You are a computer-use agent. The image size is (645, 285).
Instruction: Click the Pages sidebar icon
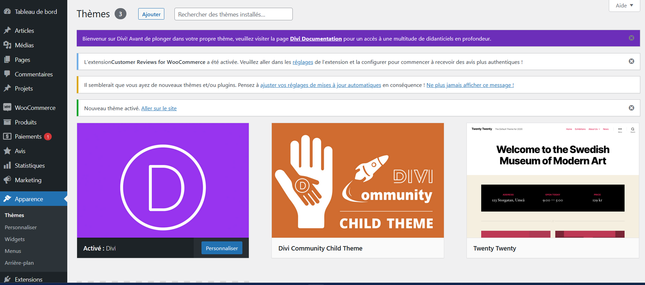click(x=7, y=60)
